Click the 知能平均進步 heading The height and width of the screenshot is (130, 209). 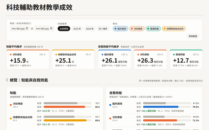coord(14,46)
